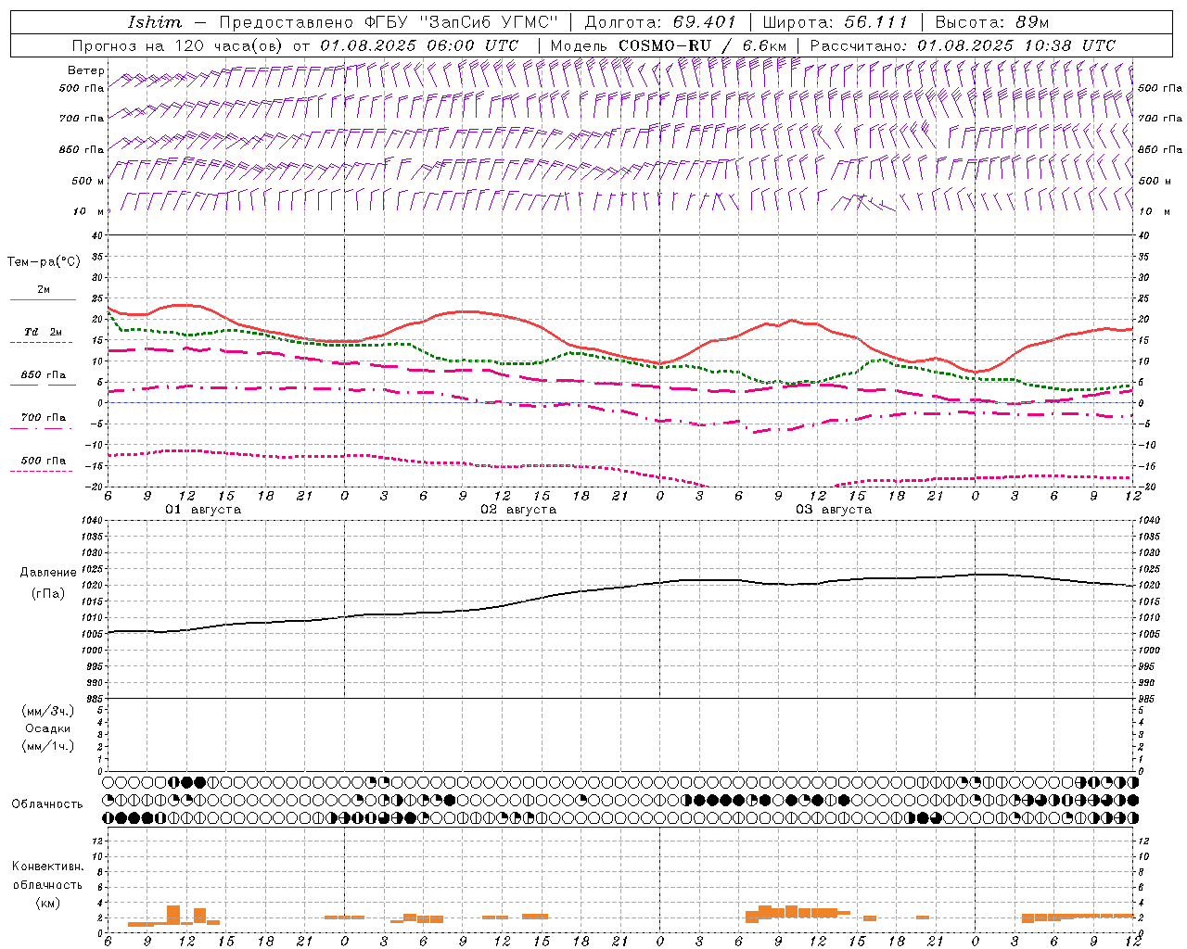Click the "03 августа" date label
1187x949 pixels.
834,510
